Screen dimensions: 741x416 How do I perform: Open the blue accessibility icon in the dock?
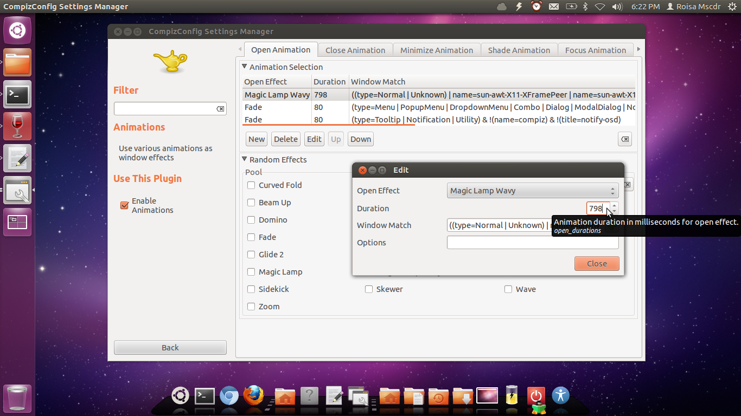tap(560, 395)
